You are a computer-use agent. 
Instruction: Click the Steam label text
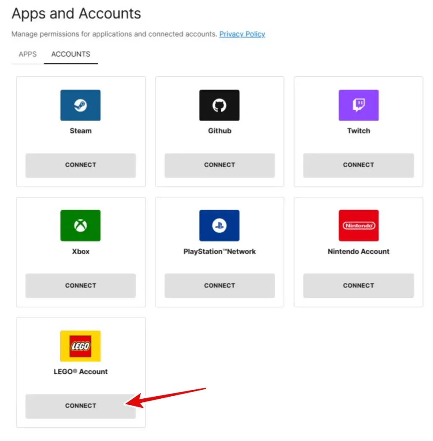coord(80,131)
